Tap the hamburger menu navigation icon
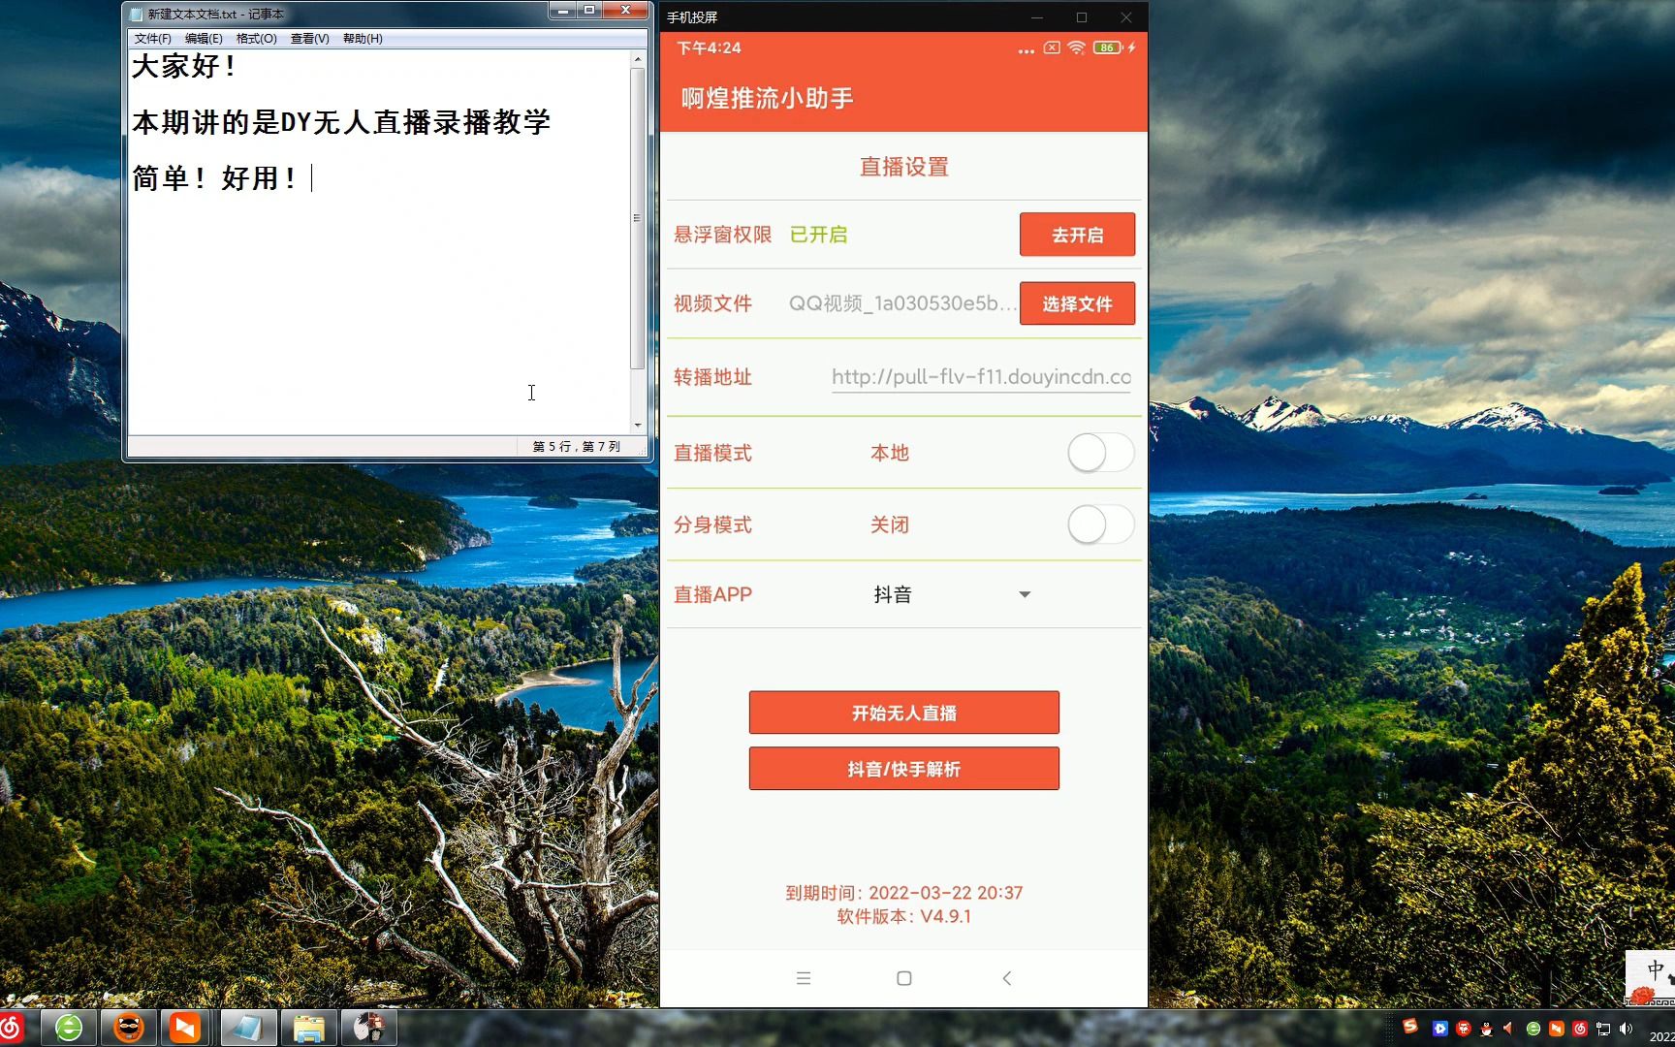This screenshot has height=1047, width=1675. (804, 978)
